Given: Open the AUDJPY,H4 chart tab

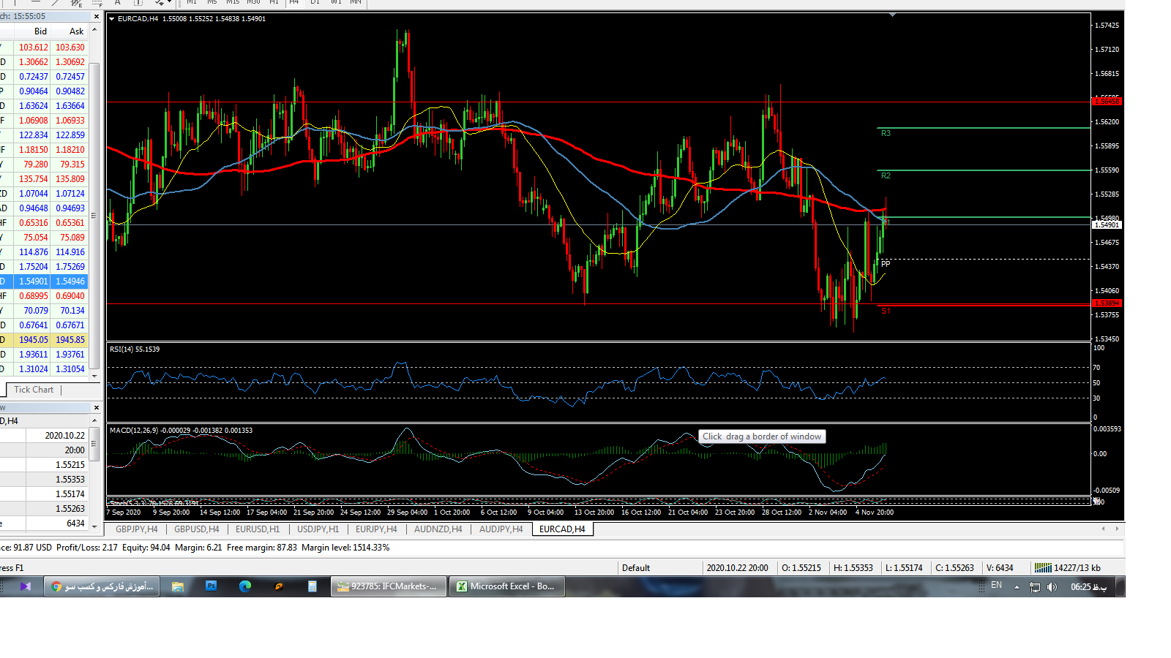Looking at the screenshot, I should 501,529.
